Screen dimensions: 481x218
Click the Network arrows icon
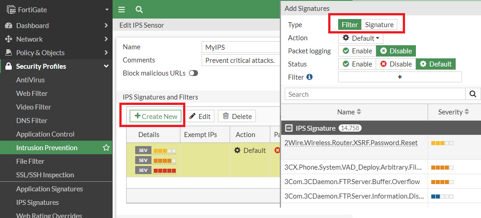click(9, 39)
